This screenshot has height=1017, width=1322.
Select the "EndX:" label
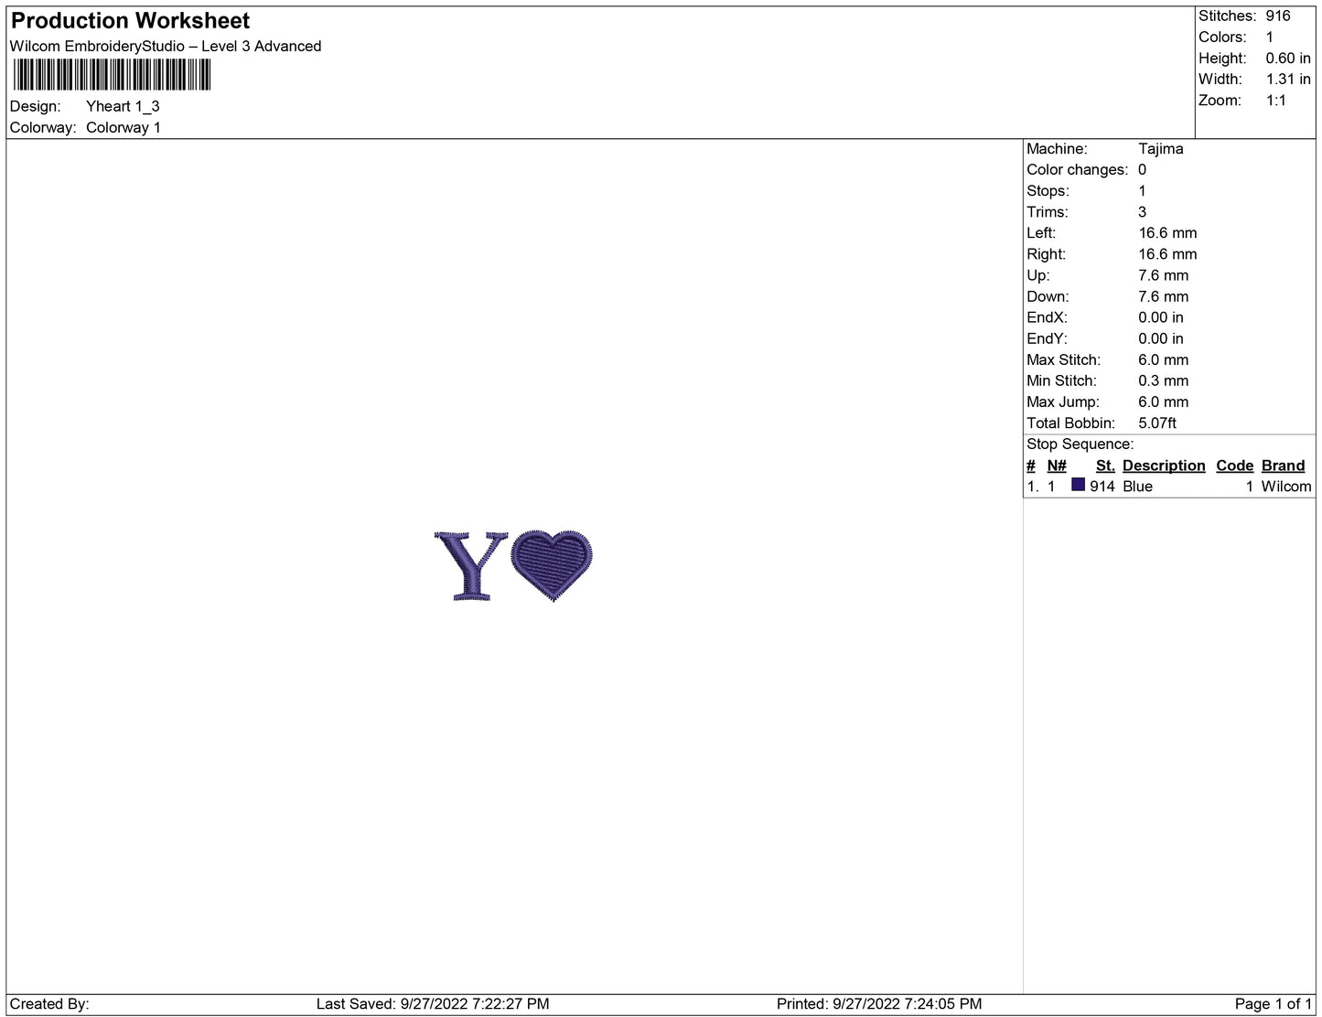click(x=1047, y=316)
